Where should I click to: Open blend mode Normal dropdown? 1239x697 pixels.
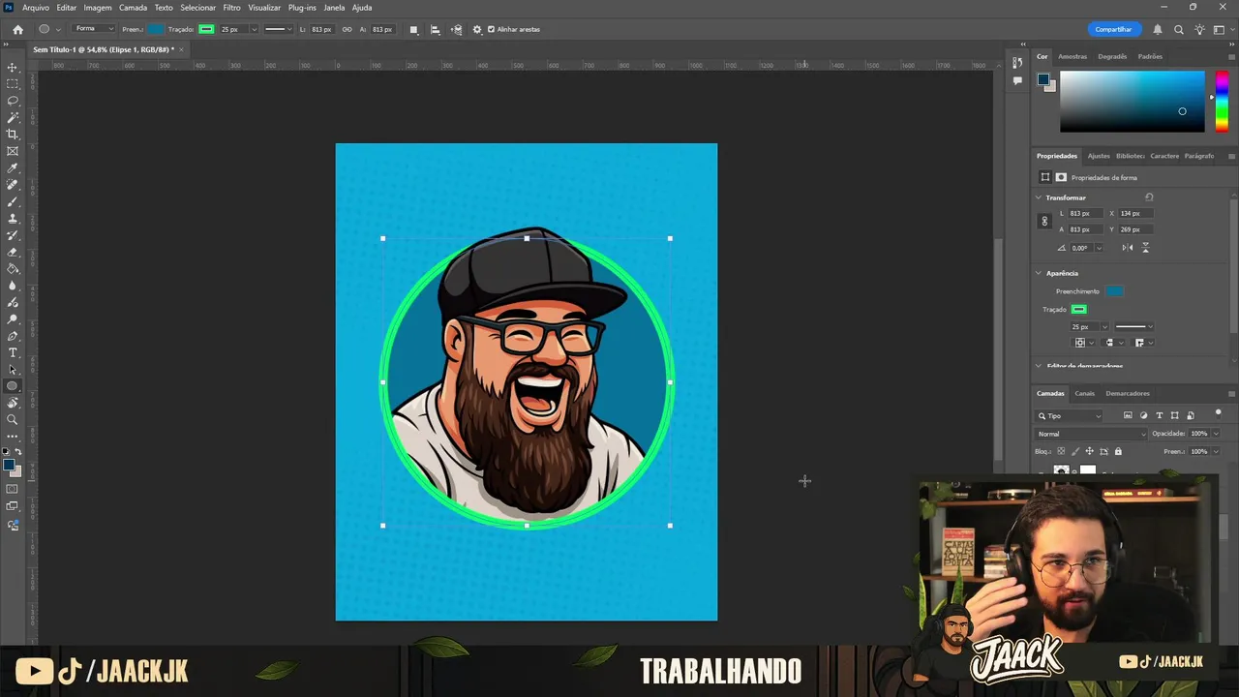tap(1091, 434)
